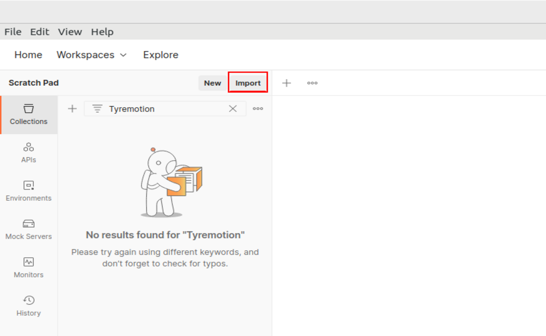Screen dimensions: 546x336
Task: View request History panel
Action: pos(28,306)
